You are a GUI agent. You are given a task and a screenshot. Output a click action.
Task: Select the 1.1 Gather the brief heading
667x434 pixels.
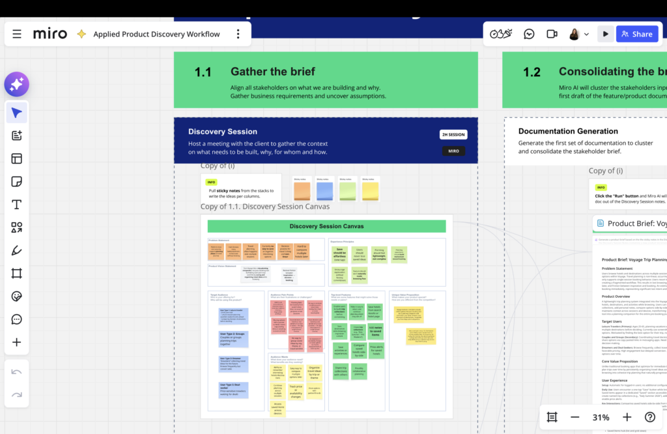click(x=273, y=72)
